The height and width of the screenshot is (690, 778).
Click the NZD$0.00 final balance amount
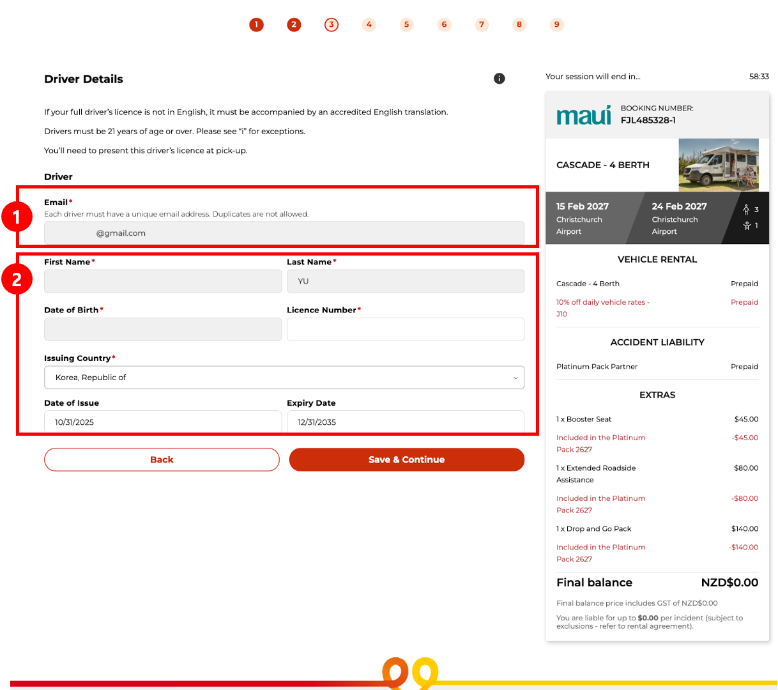[x=729, y=583]
